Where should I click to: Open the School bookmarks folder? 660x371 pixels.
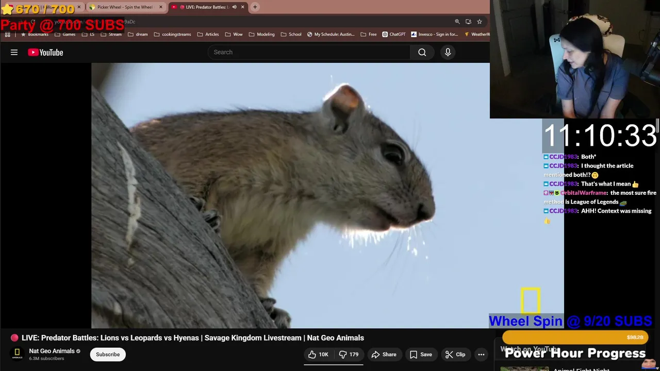(x=291, y=35)
